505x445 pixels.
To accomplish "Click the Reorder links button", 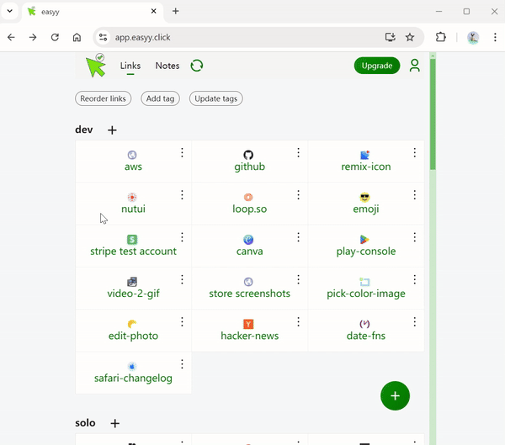I will [103, 98].
